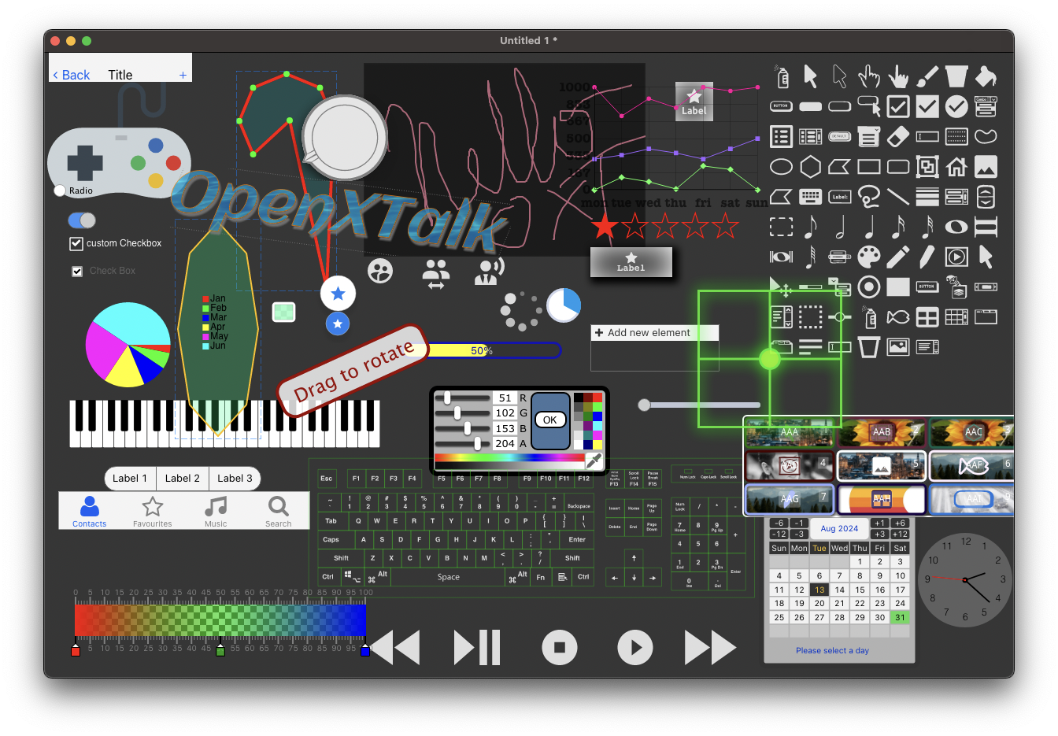Viewport: 1058px width, 736px height.
Task: Click the green gradient stop marker
Action: coord(220,650)
